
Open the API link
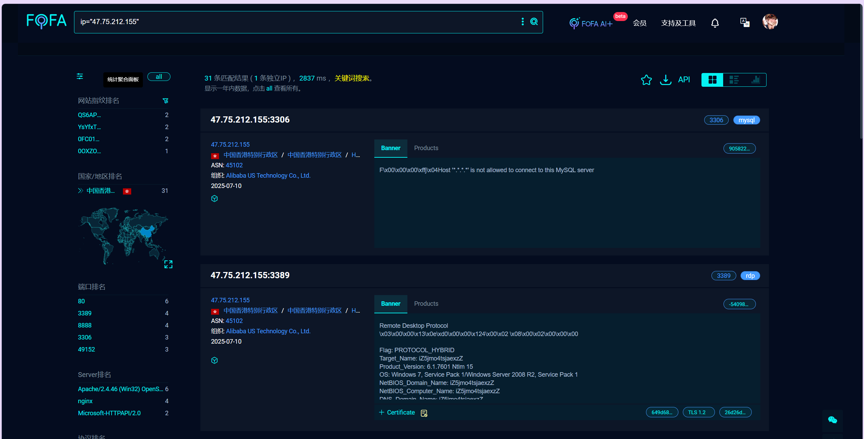pos(684,80)
